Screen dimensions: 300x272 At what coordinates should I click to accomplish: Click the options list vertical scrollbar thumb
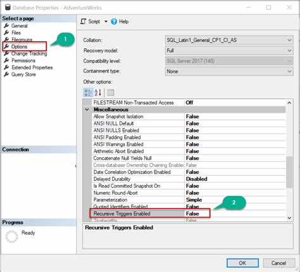pyautogui.click(x=289, y=172)
